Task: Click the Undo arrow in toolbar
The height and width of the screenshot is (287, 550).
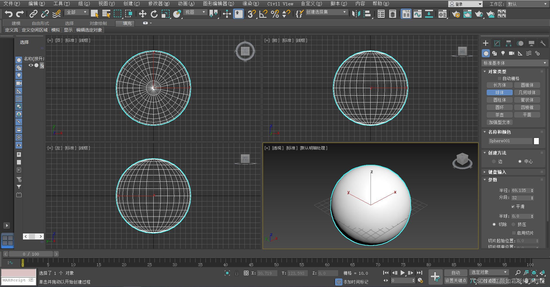Action: pos(9,14)
